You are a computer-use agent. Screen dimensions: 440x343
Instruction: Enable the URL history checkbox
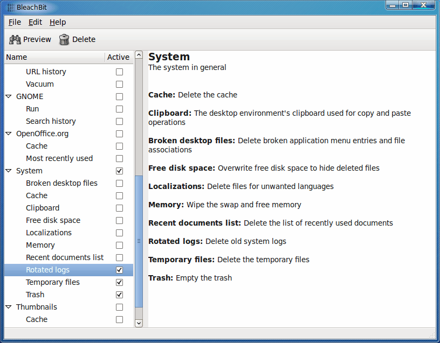(119, 72)
